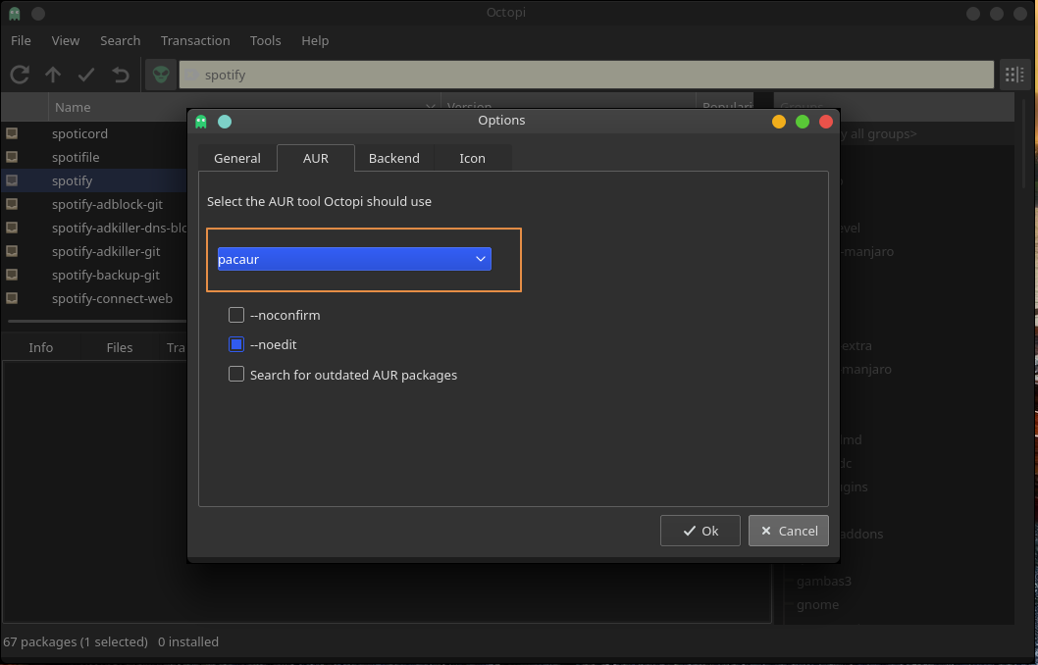The height and width of the screenshot is (665, 1038).
Task: Open the Transaction menu
Action: [x=195, y=40]
